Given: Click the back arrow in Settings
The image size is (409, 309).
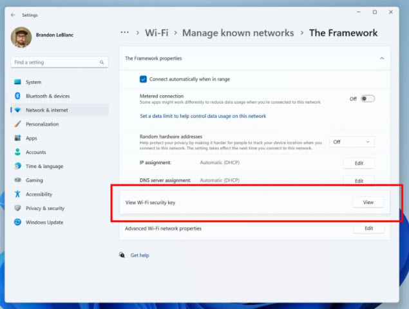Looking at the screenshot, I should pos(13,15).
